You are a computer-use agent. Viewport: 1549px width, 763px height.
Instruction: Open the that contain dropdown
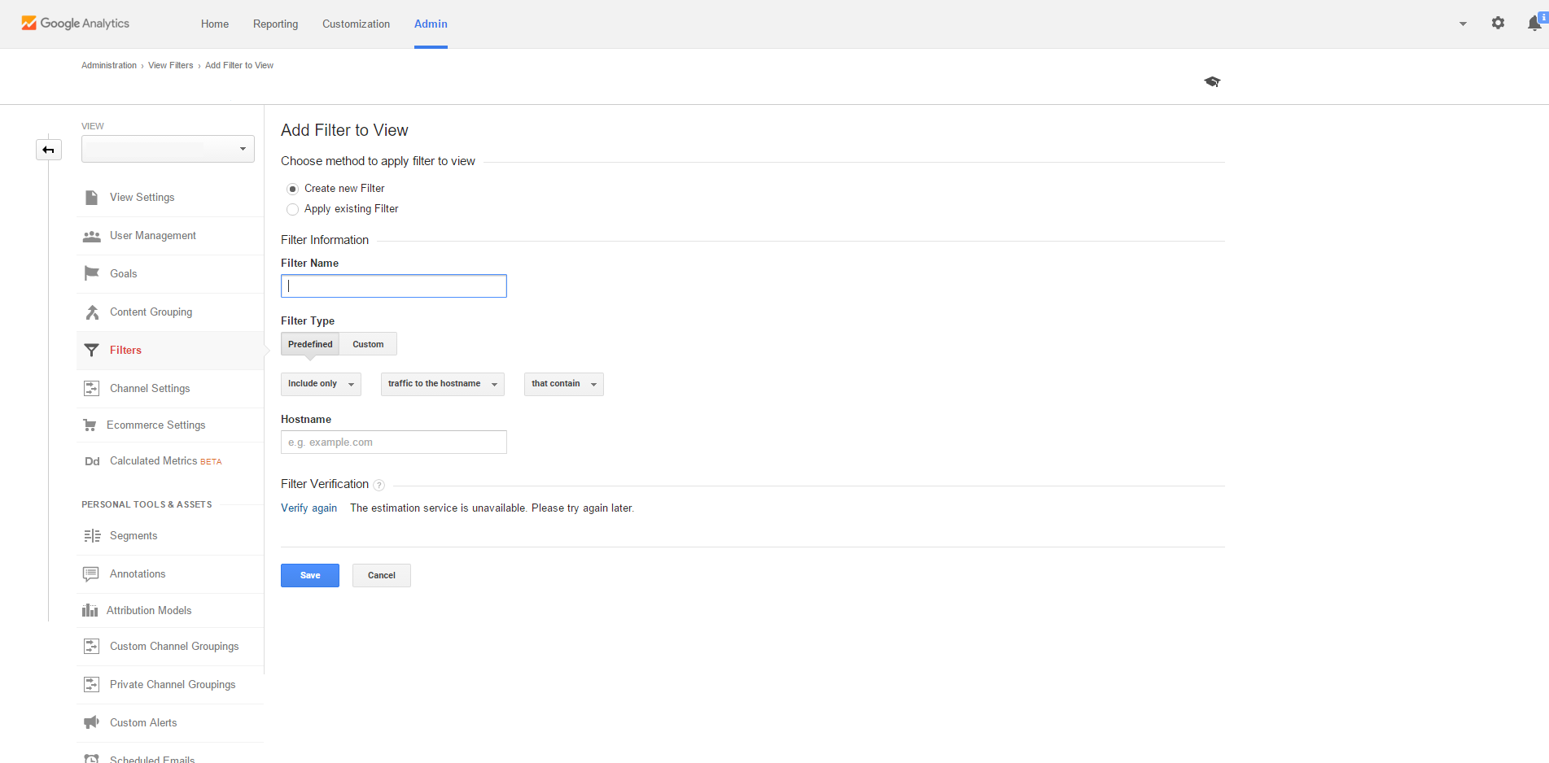tap(564, 384)
